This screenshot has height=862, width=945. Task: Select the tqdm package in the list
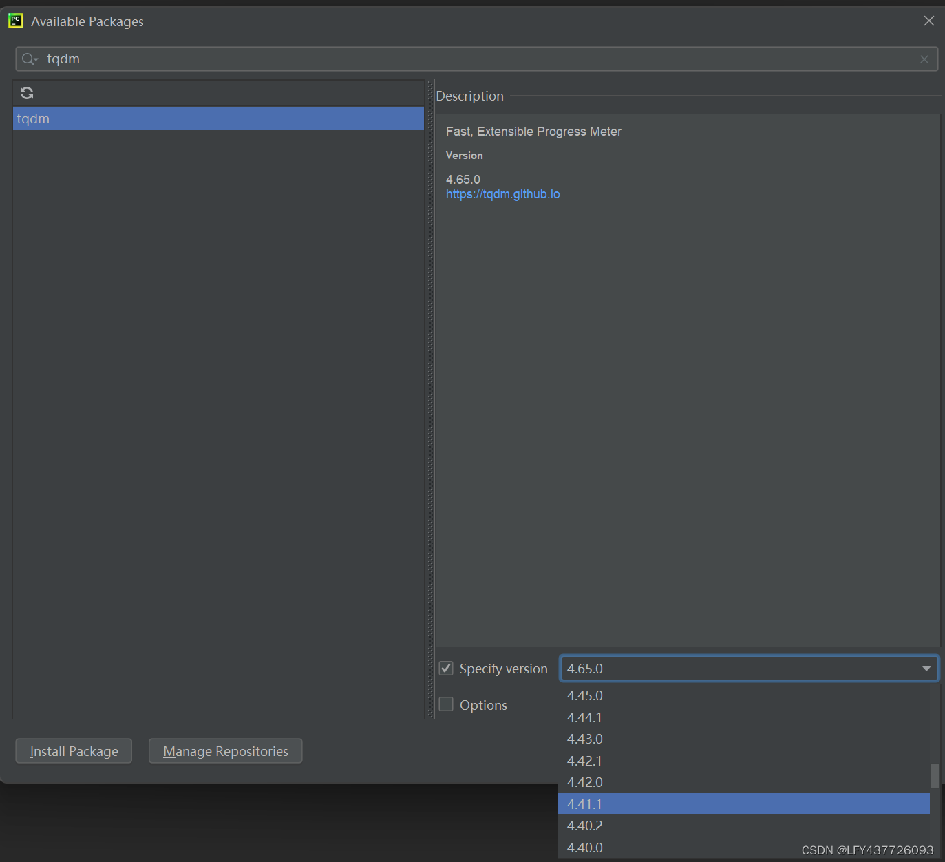(218, 118)
